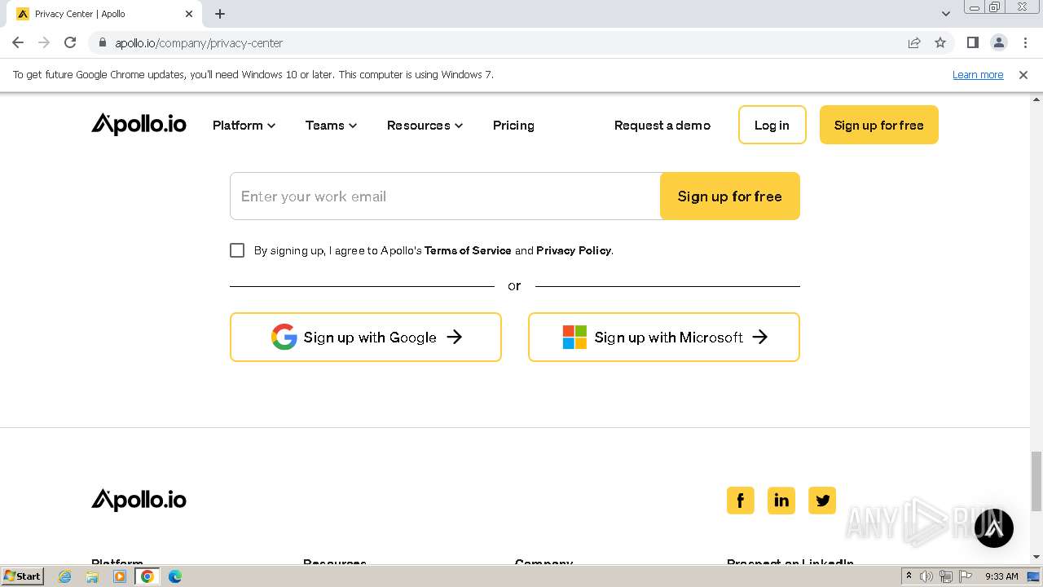Viewport: 1043px width, 587px height.
Task: Click Sign up for free beside email field
Action: 729,196
